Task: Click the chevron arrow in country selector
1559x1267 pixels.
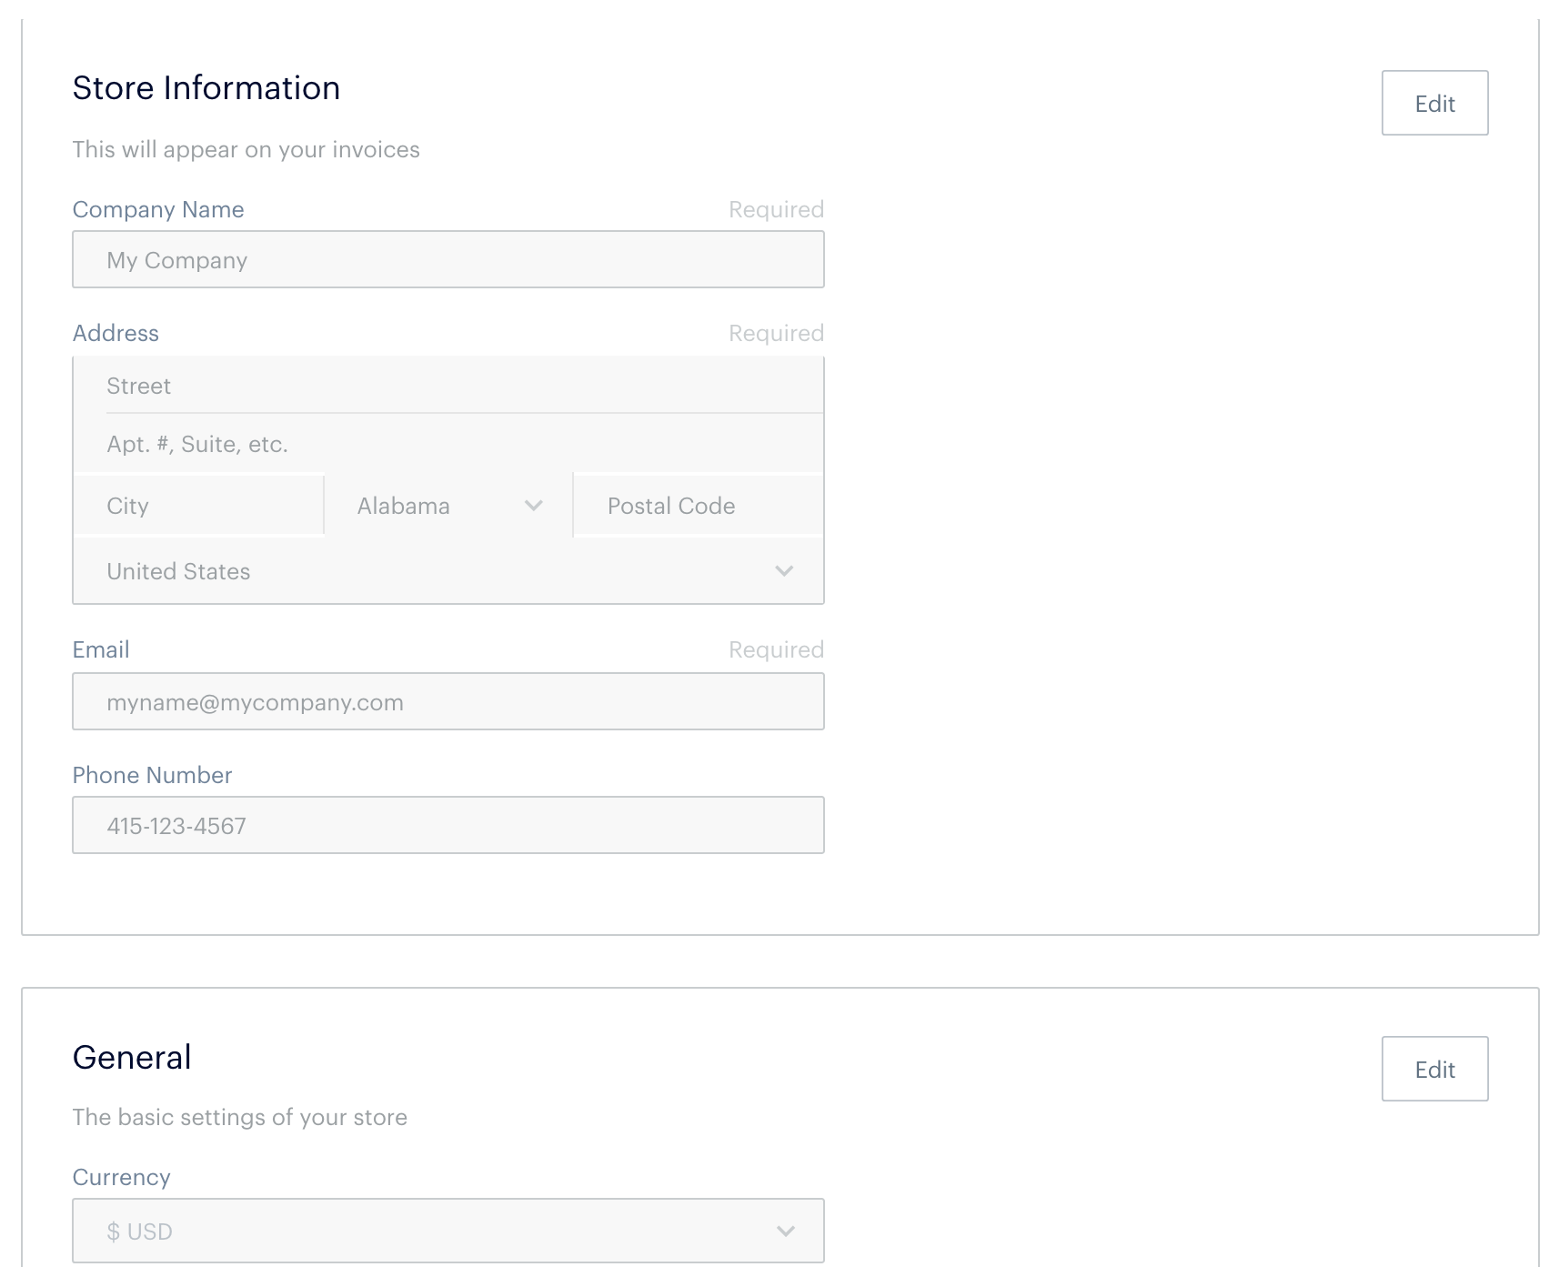Action: (x=784, y=571)
